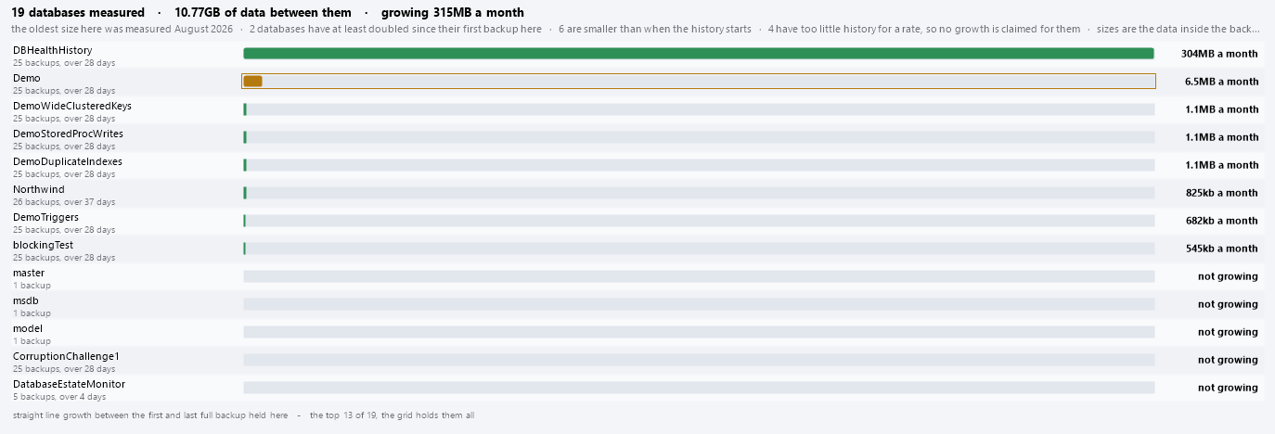Select the DatabaseEstateMonitor database name

pyautogui.click(x=69, y=385)
